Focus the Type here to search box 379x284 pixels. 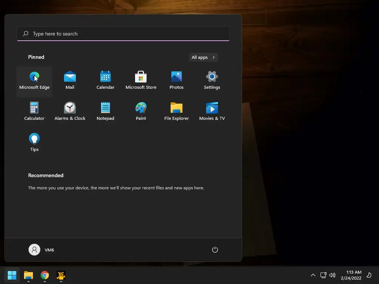point(123,34)
